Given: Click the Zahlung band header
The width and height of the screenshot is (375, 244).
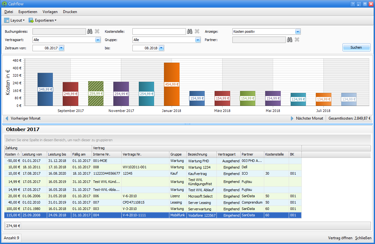Looking at the screenshot, I should tap(48, 148).
